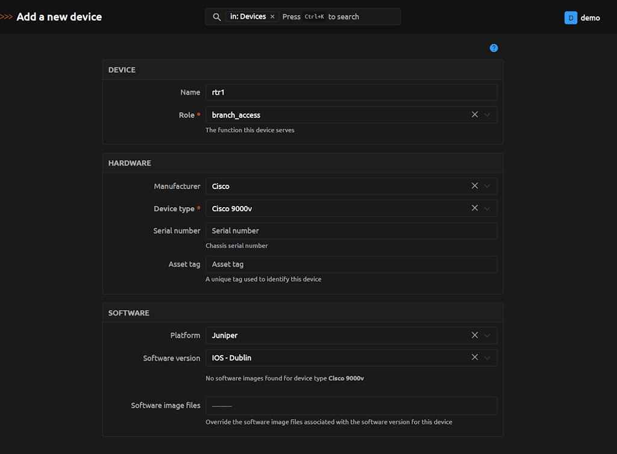Clear the branch_access Role selection
Image resolution: width=617 pixels, height=454 pixels.
(x=475, y=114)
